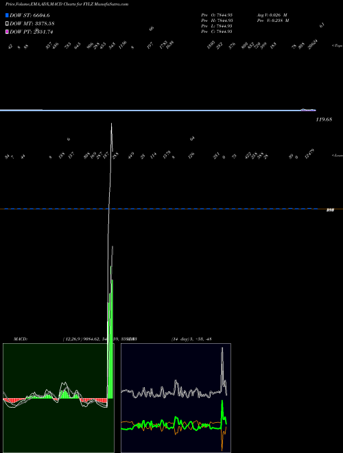
Task: Click the 'Pre O: 7844.93' open value
Action: tap(217, 15)
